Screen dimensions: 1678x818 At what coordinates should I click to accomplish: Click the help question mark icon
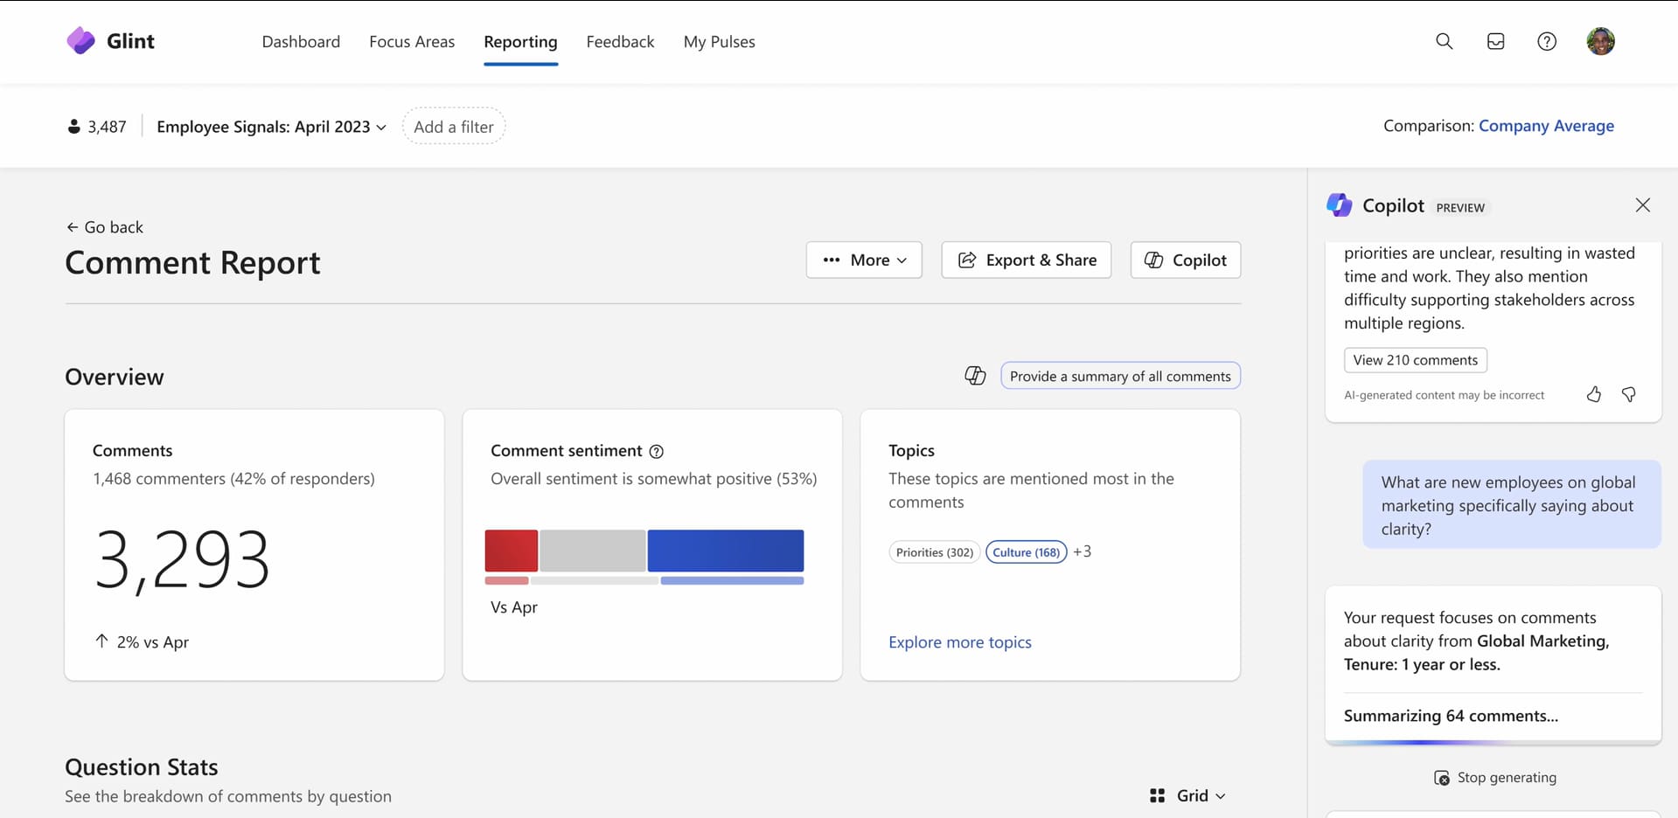(1546, 41)
